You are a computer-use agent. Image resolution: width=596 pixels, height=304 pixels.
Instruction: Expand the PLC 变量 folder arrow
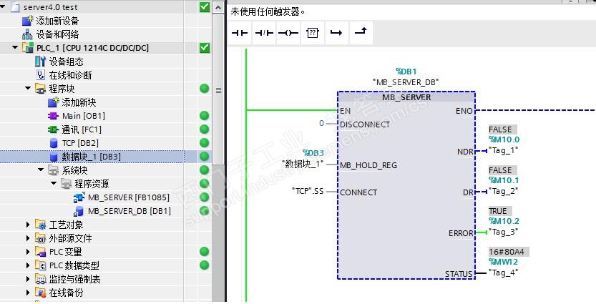pyautogui.click(x=28, y=252)
